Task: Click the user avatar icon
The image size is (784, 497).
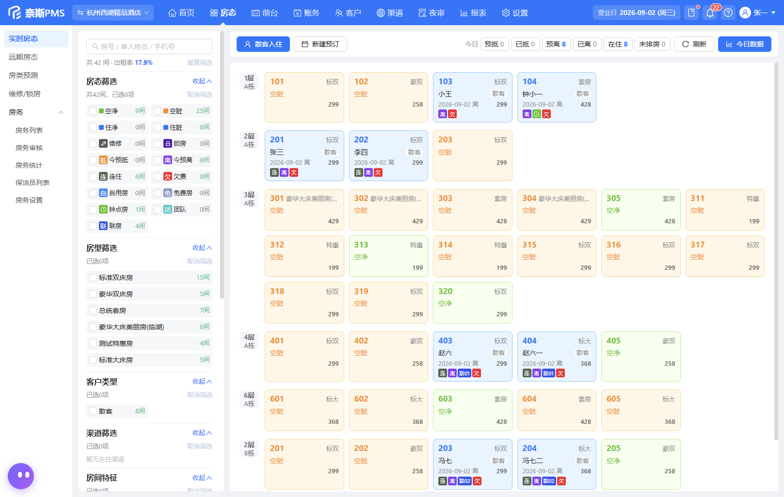Action: pos(745,13)
